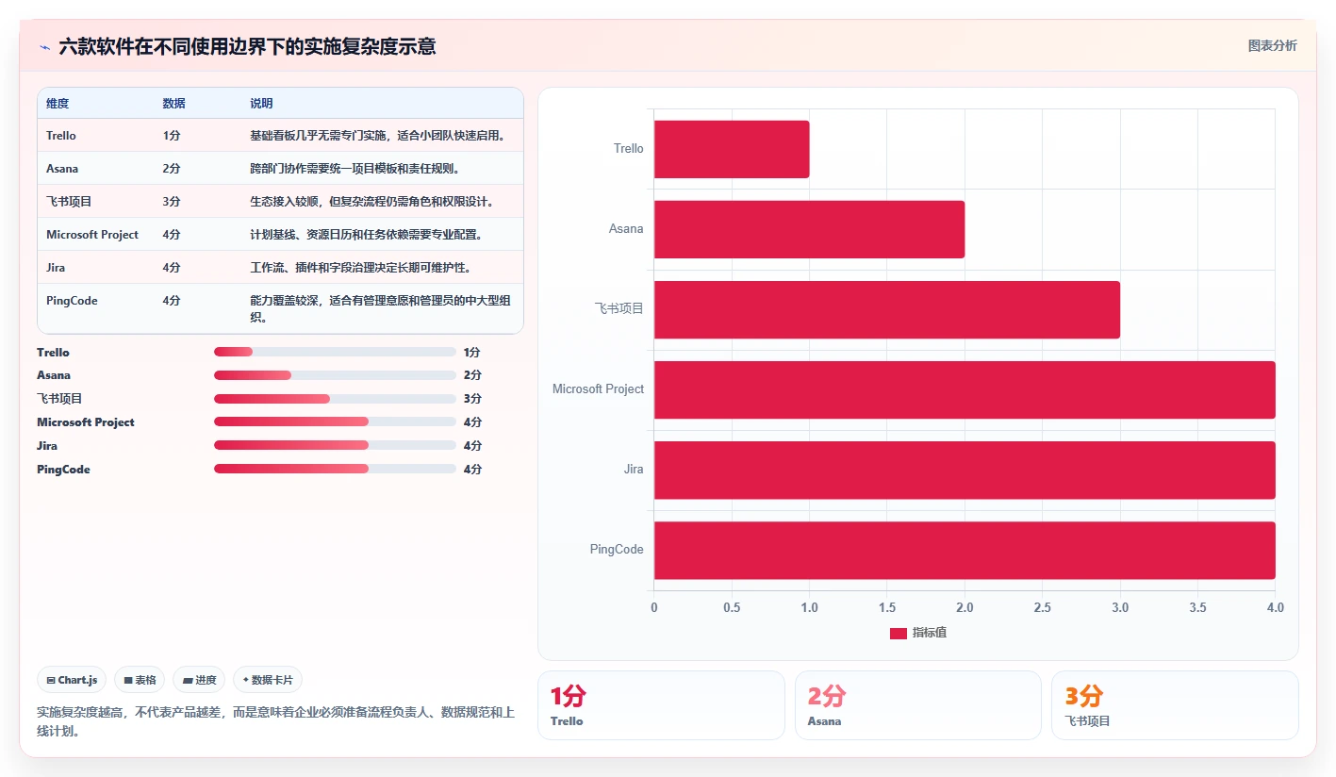Click the Microsoft Project bar in the chart
This screenshot has width=1336, height=777.
[x=965, y=389]
